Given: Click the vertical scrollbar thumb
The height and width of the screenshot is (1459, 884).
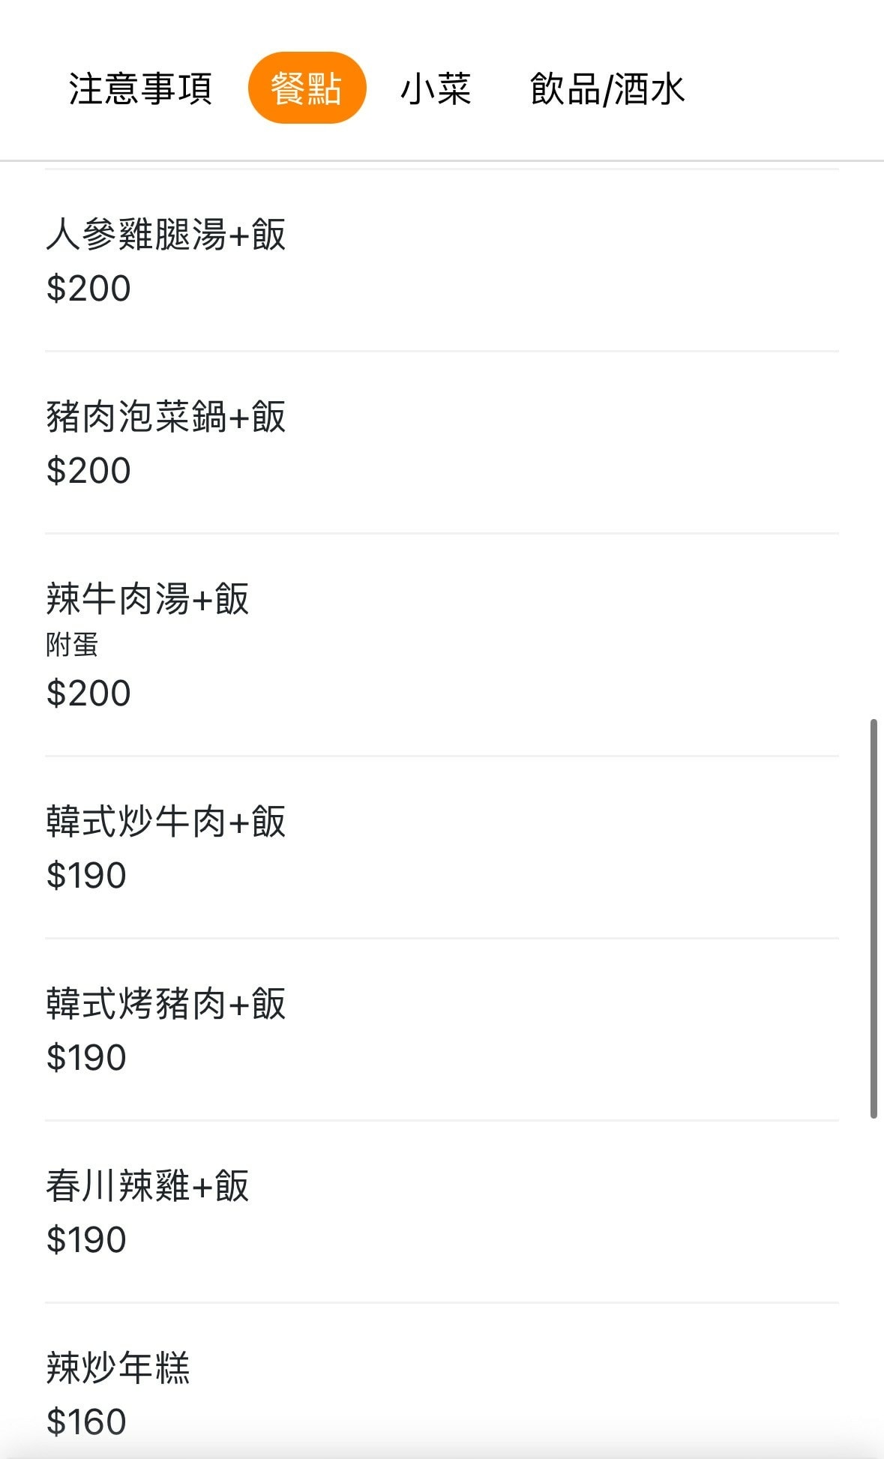Looking at the screenshot, I should coord(874,918).
